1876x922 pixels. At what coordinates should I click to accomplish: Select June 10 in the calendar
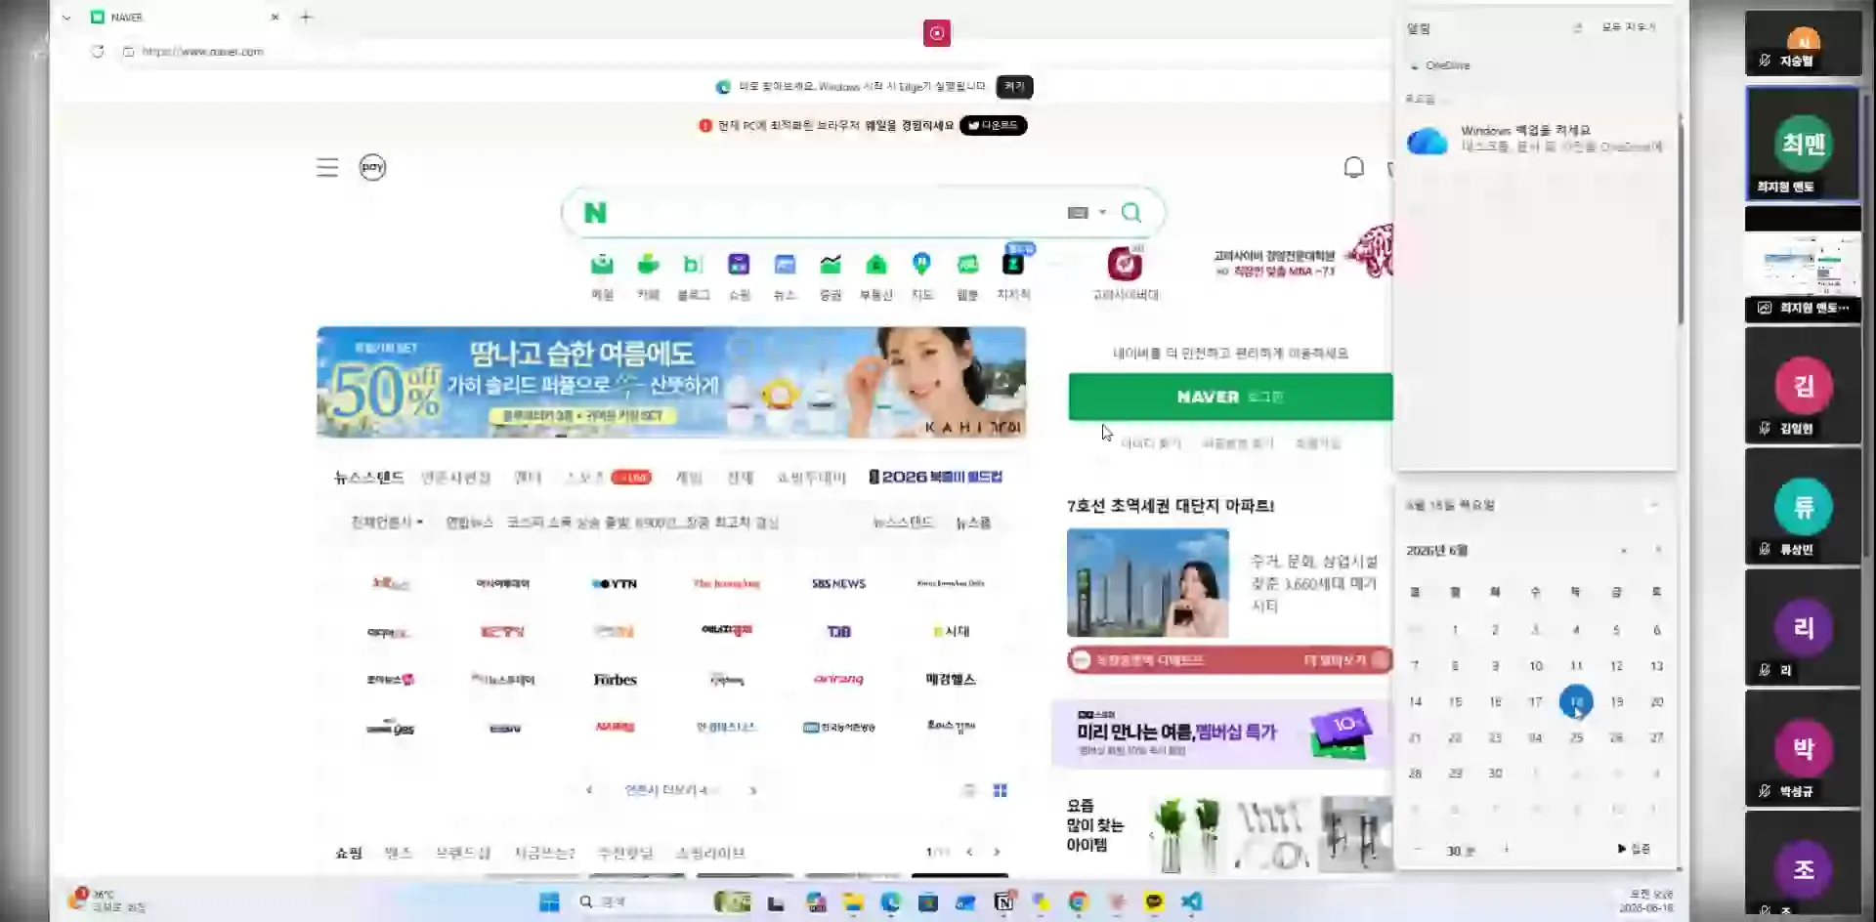1536,666
